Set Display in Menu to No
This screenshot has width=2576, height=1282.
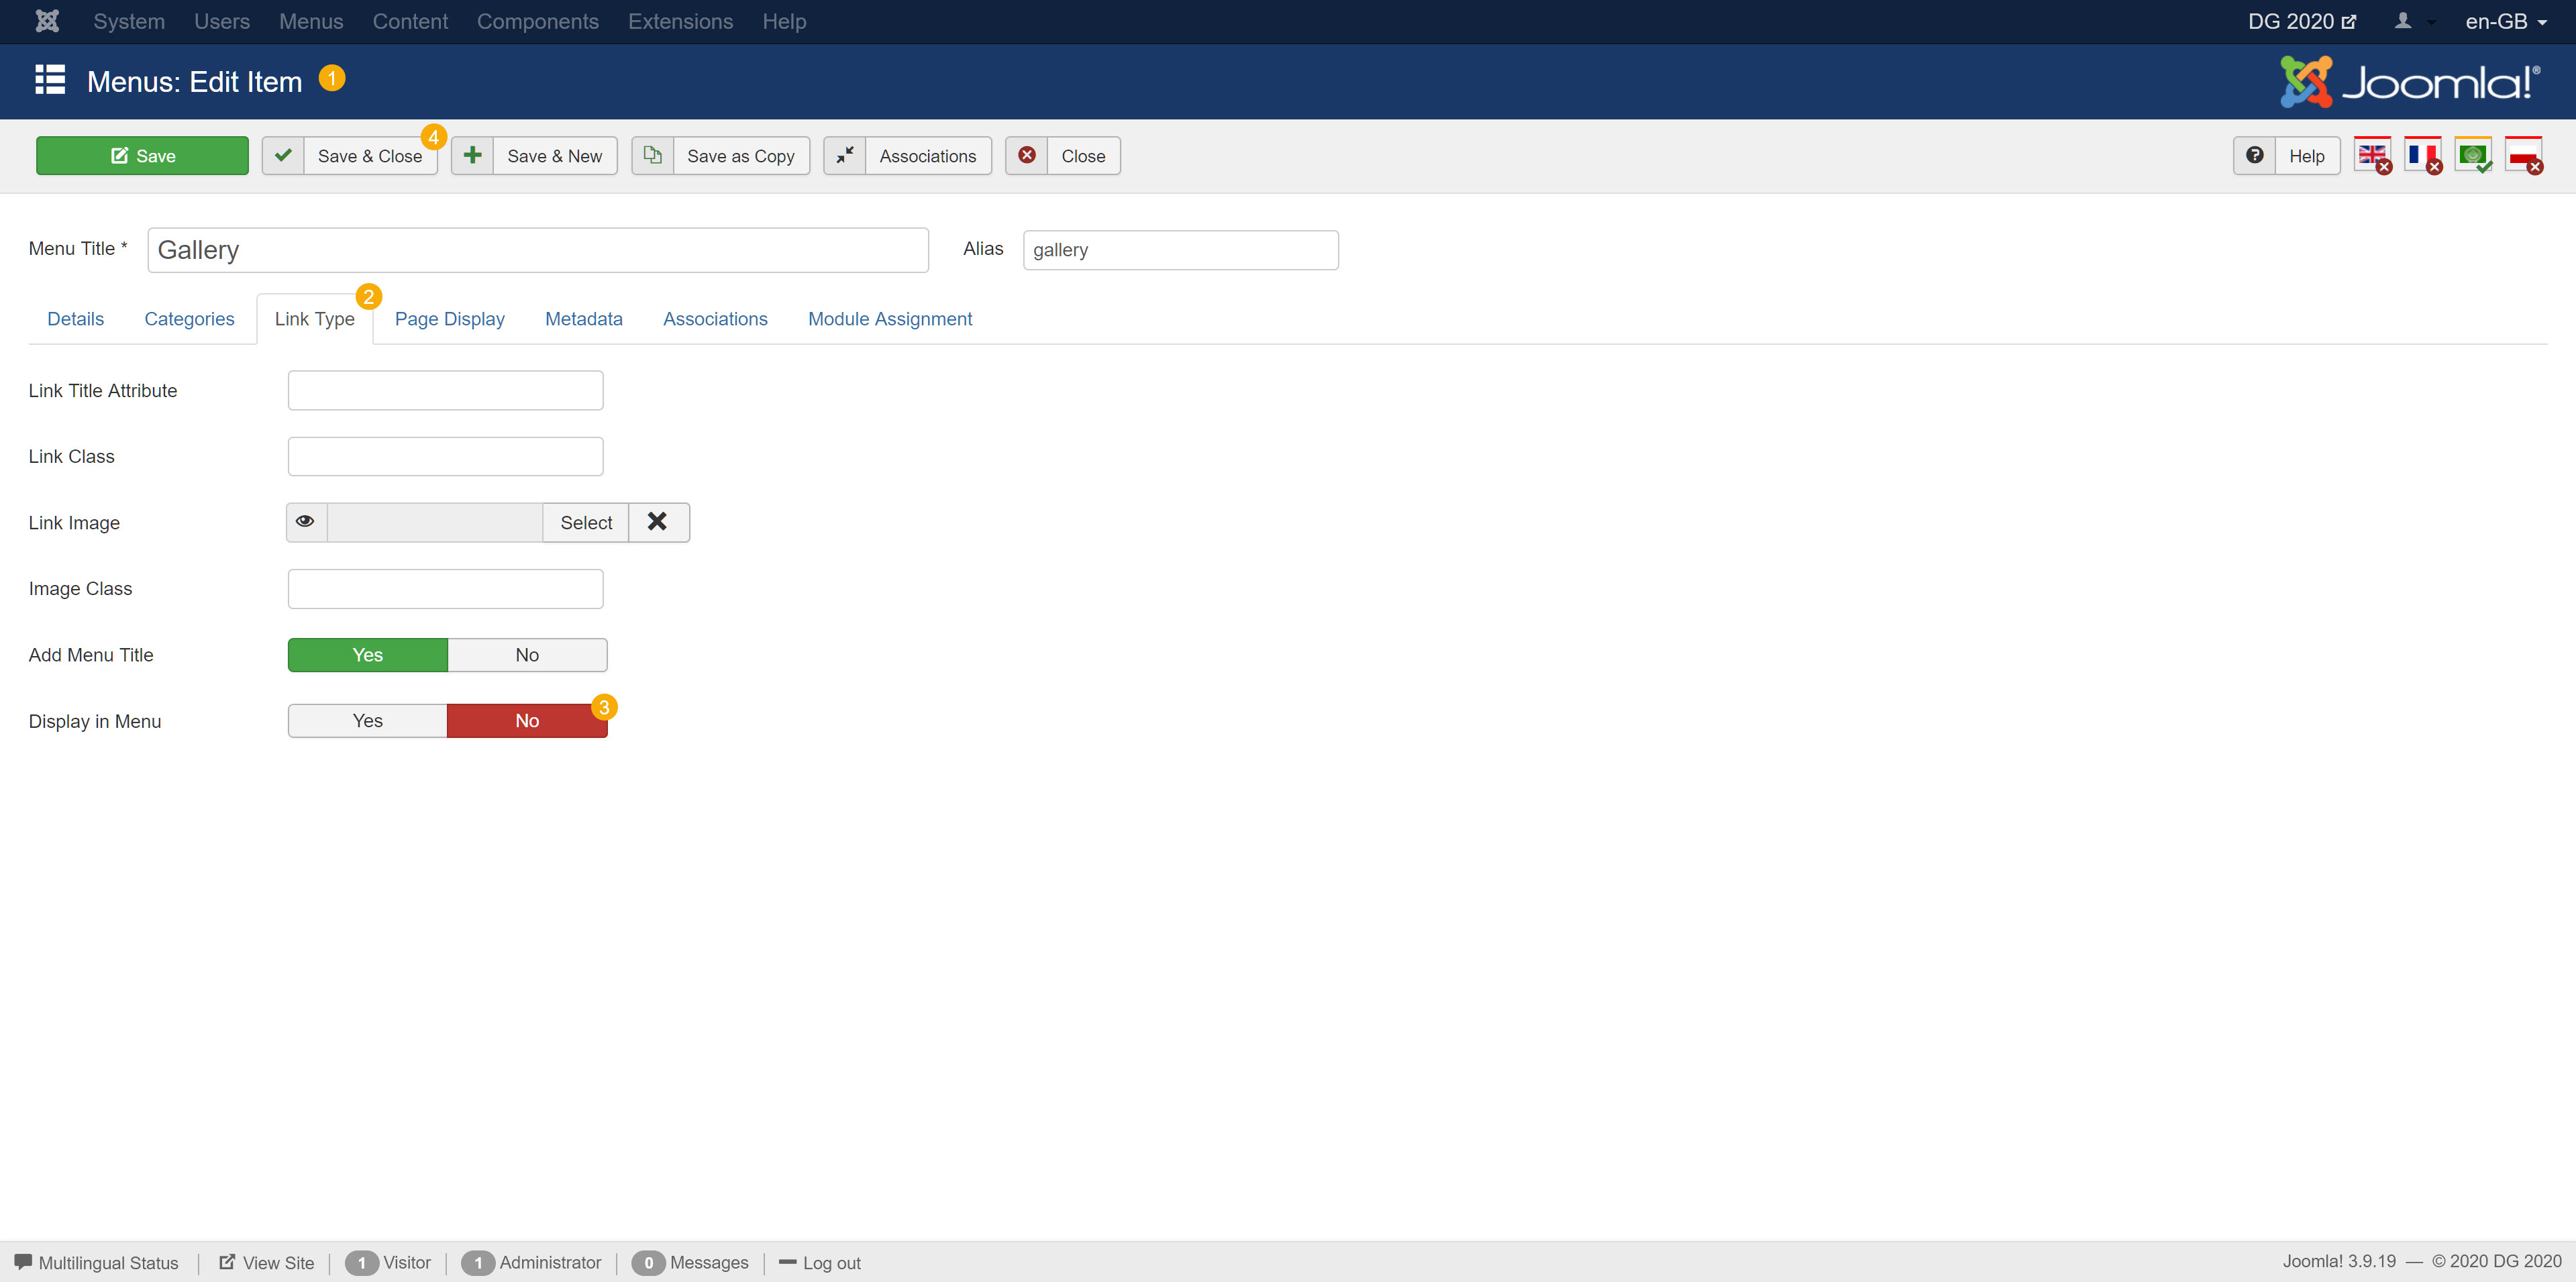coord(527,721)
